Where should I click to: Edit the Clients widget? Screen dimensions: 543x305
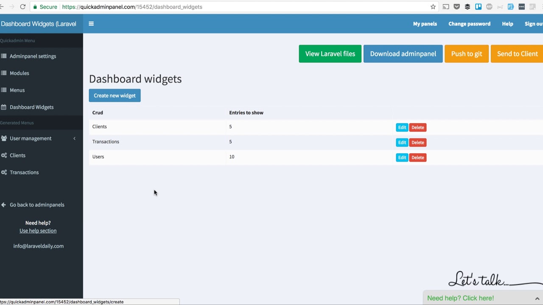coord(402,128)
